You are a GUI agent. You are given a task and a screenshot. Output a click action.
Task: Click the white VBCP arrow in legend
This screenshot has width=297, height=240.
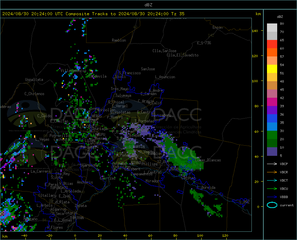[272, 164]
